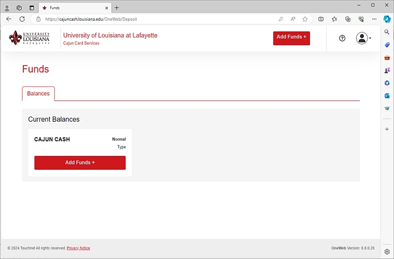Open a new browser tab

117,8
